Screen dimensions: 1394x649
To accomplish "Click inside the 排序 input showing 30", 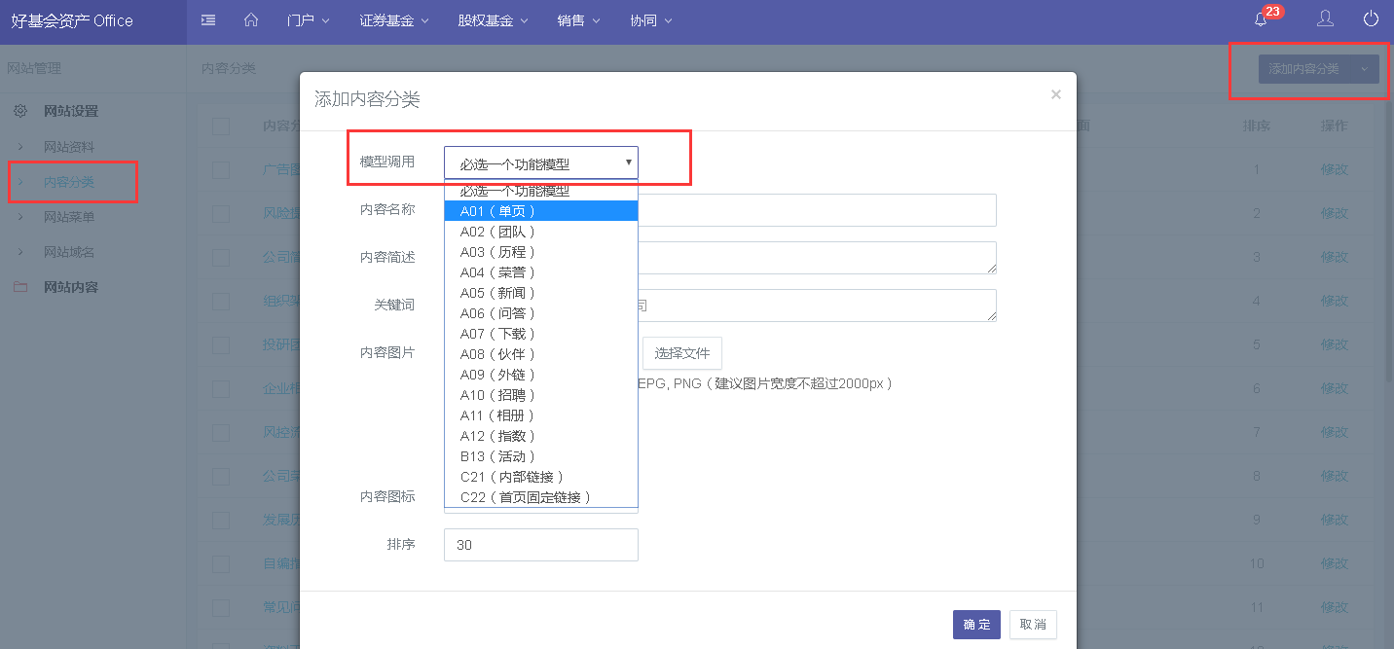I will 540,544.
